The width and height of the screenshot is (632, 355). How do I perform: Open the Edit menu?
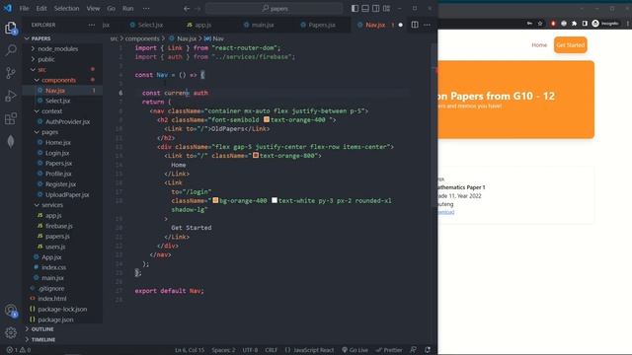(41, 9)
